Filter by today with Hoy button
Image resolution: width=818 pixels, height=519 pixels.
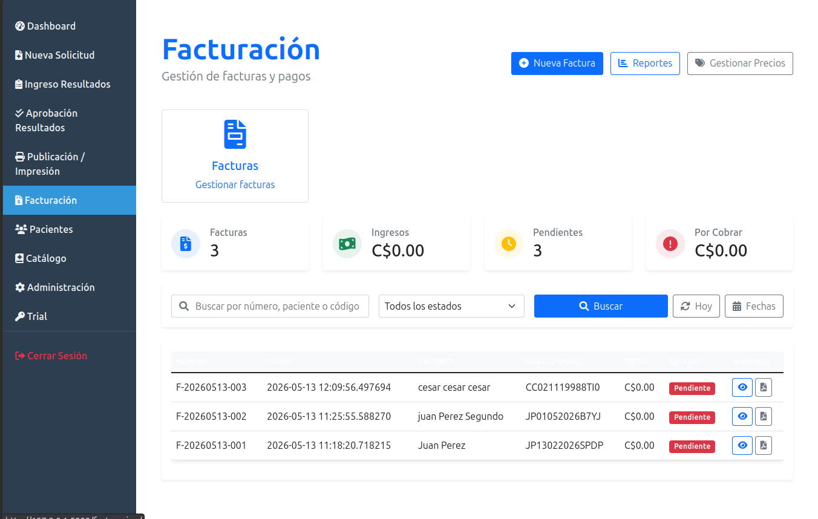click(696, 306)
